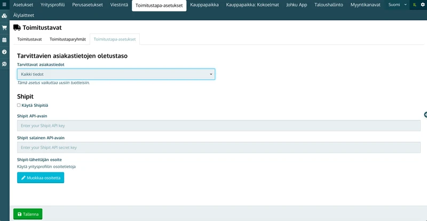Open the Myyntikanavat tab

[x=366, y=5]
